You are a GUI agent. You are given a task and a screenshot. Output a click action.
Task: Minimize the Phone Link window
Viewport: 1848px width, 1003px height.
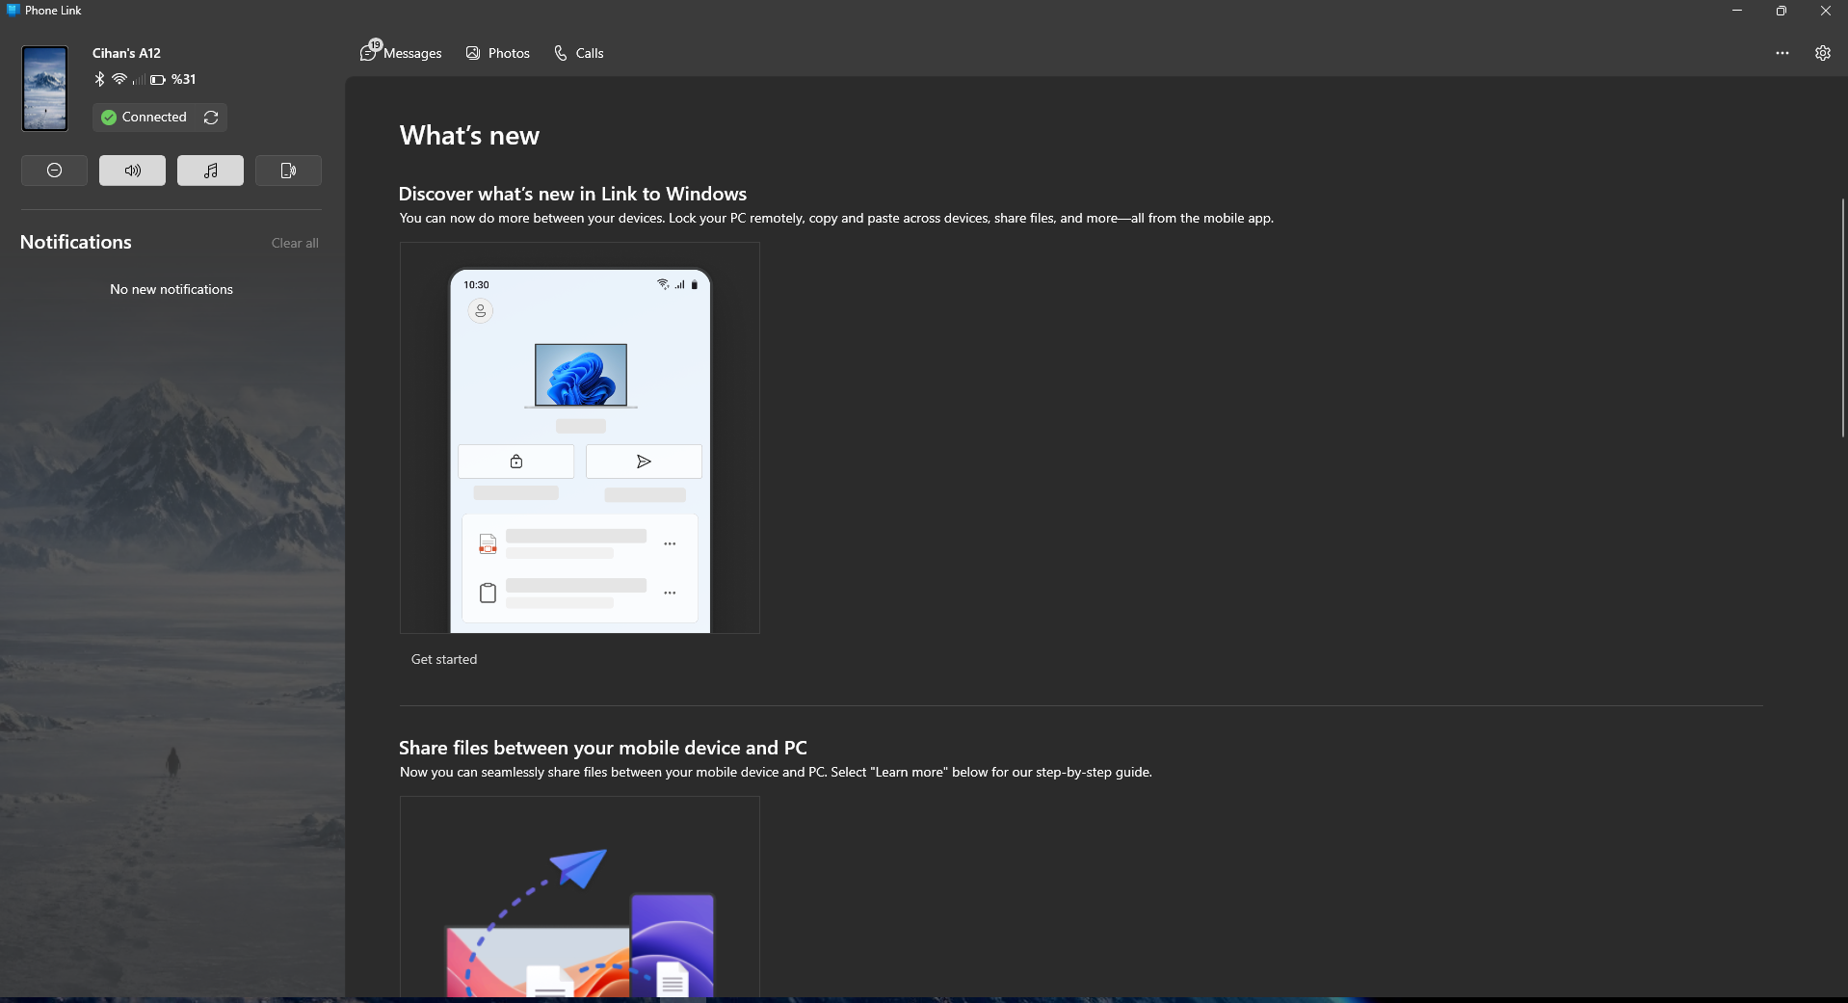[x=1737, y=11]
